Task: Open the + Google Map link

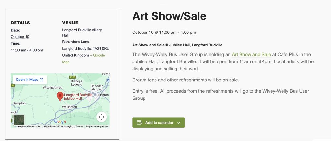Action: (x=83, y=59)
